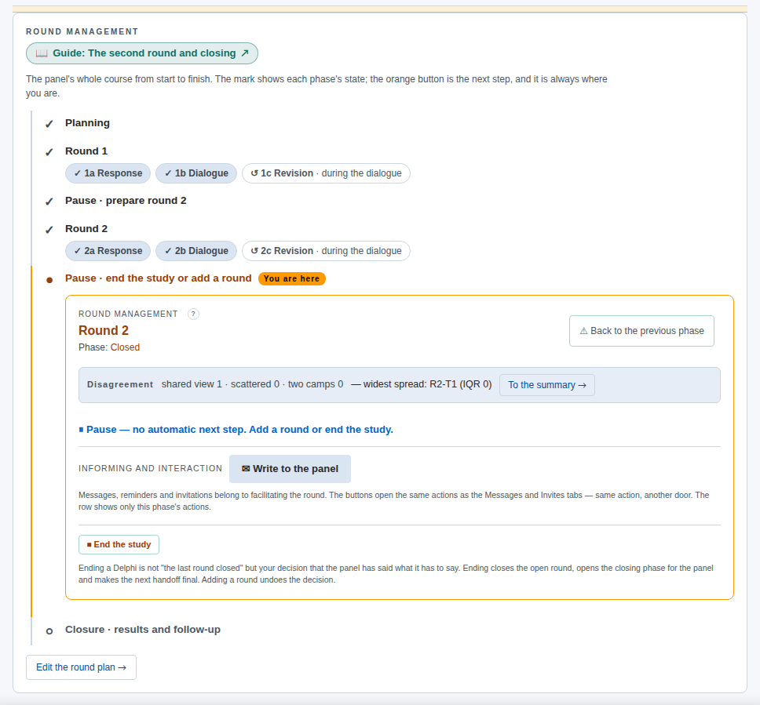Select the Round 2 timeline step heading

86,228
